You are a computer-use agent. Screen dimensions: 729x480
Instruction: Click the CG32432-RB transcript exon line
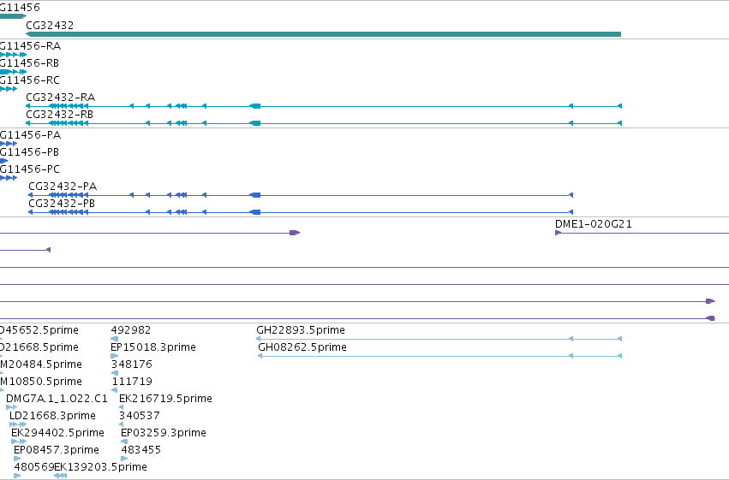pos(324,123)
